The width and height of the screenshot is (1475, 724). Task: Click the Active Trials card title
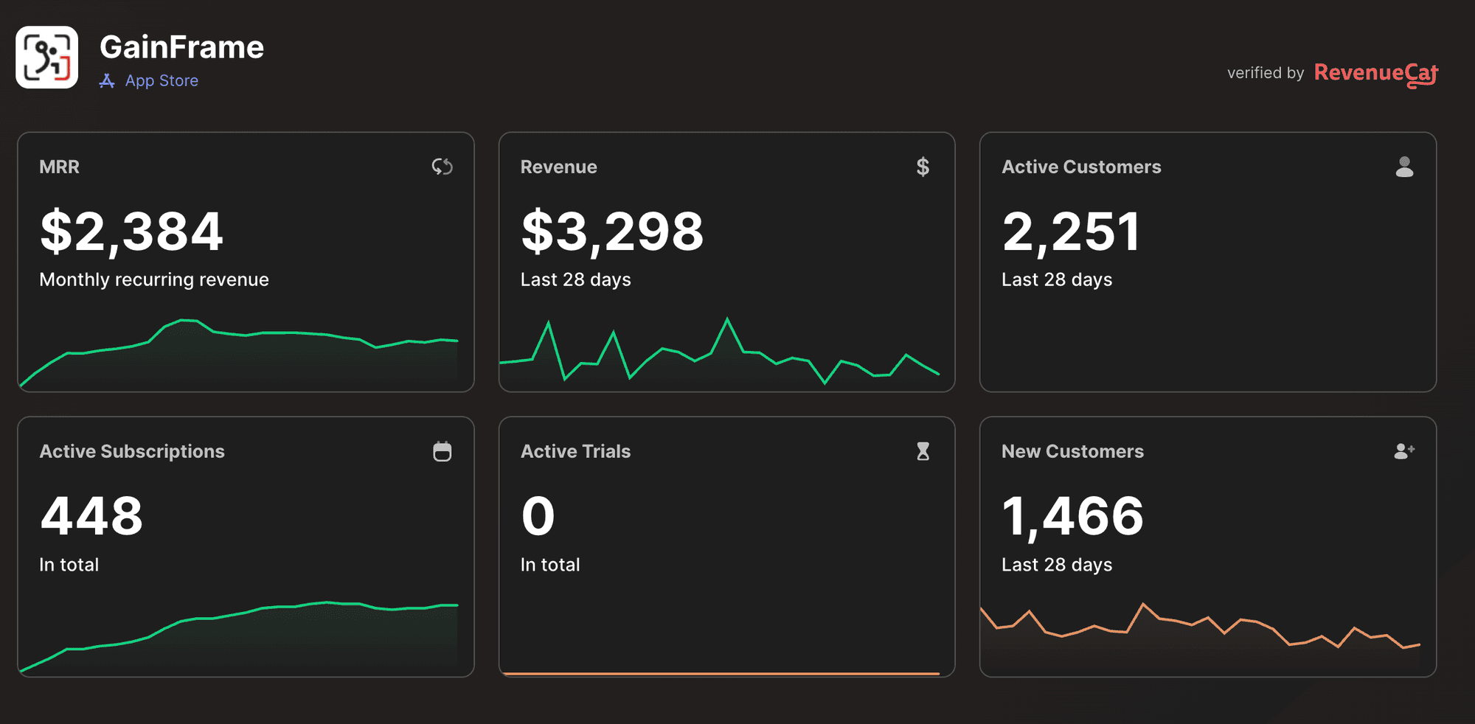click(575, 451)
